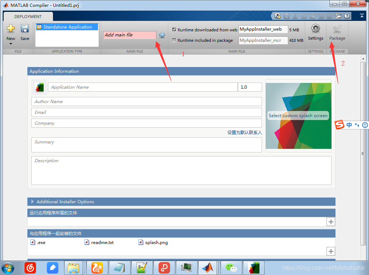Toggle Sogou Chinese/English mode 中 button

(349, 125)
